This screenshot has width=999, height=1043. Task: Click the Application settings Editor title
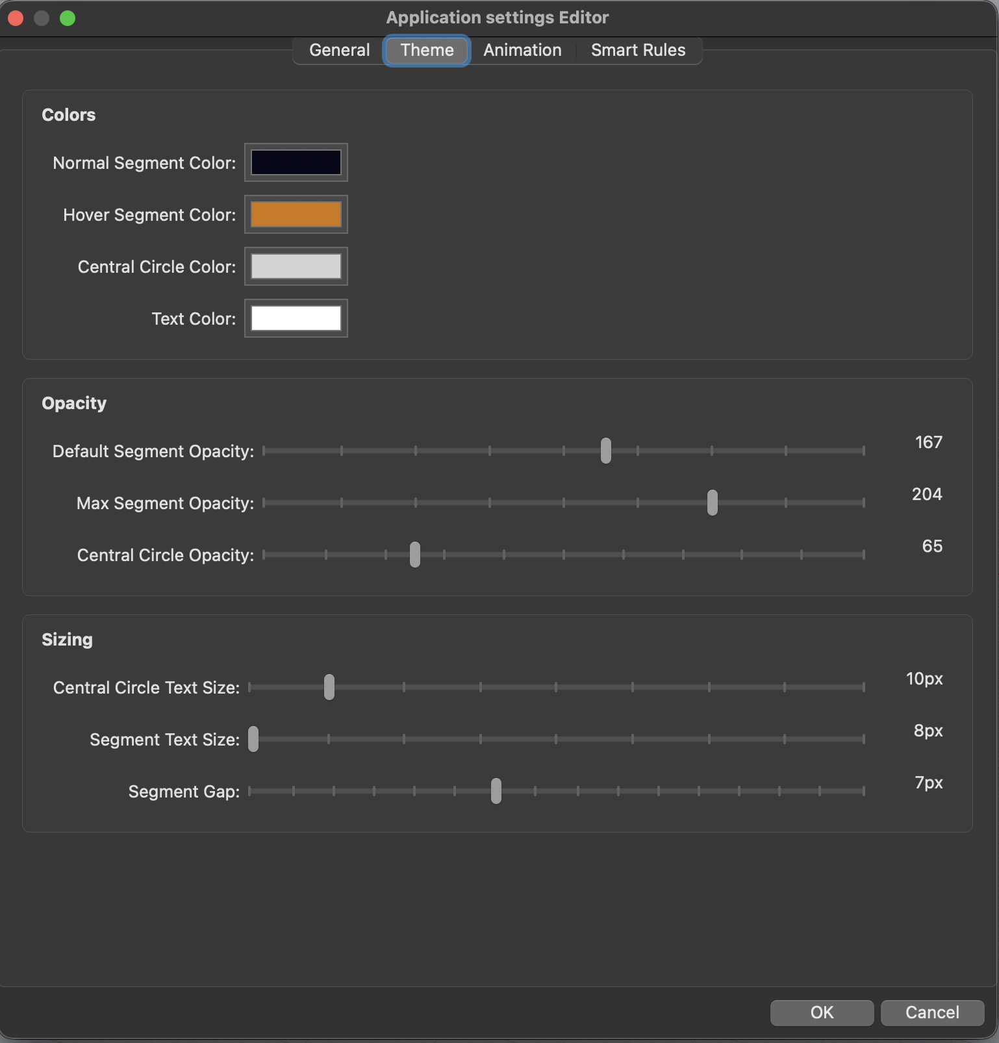coord(498,18)
